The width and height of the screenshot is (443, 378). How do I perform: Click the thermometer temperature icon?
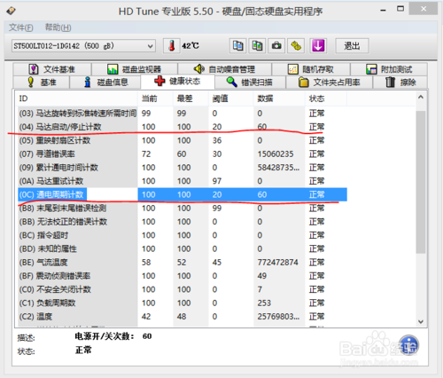coord(172,46)
